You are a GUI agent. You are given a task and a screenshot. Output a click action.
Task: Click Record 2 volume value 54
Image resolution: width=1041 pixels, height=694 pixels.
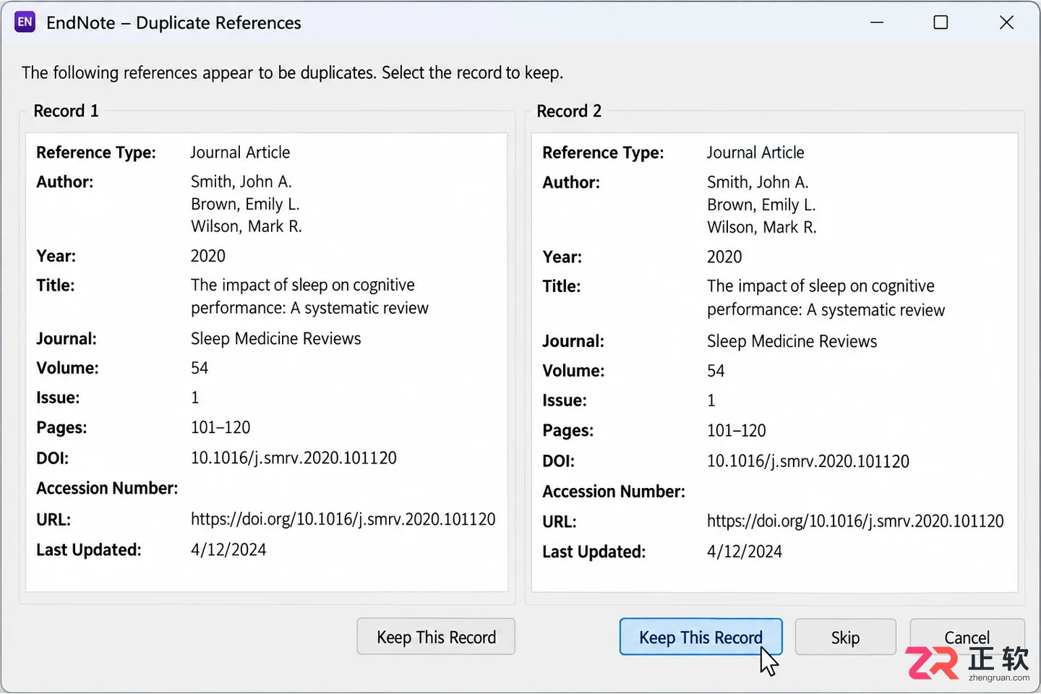click(x=716, y=371)
